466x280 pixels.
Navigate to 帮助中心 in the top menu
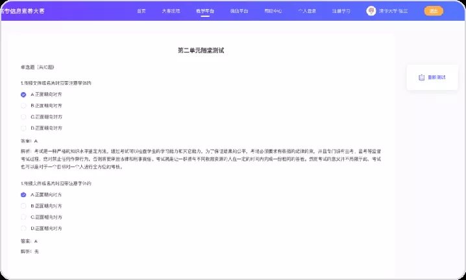[273, 11]
